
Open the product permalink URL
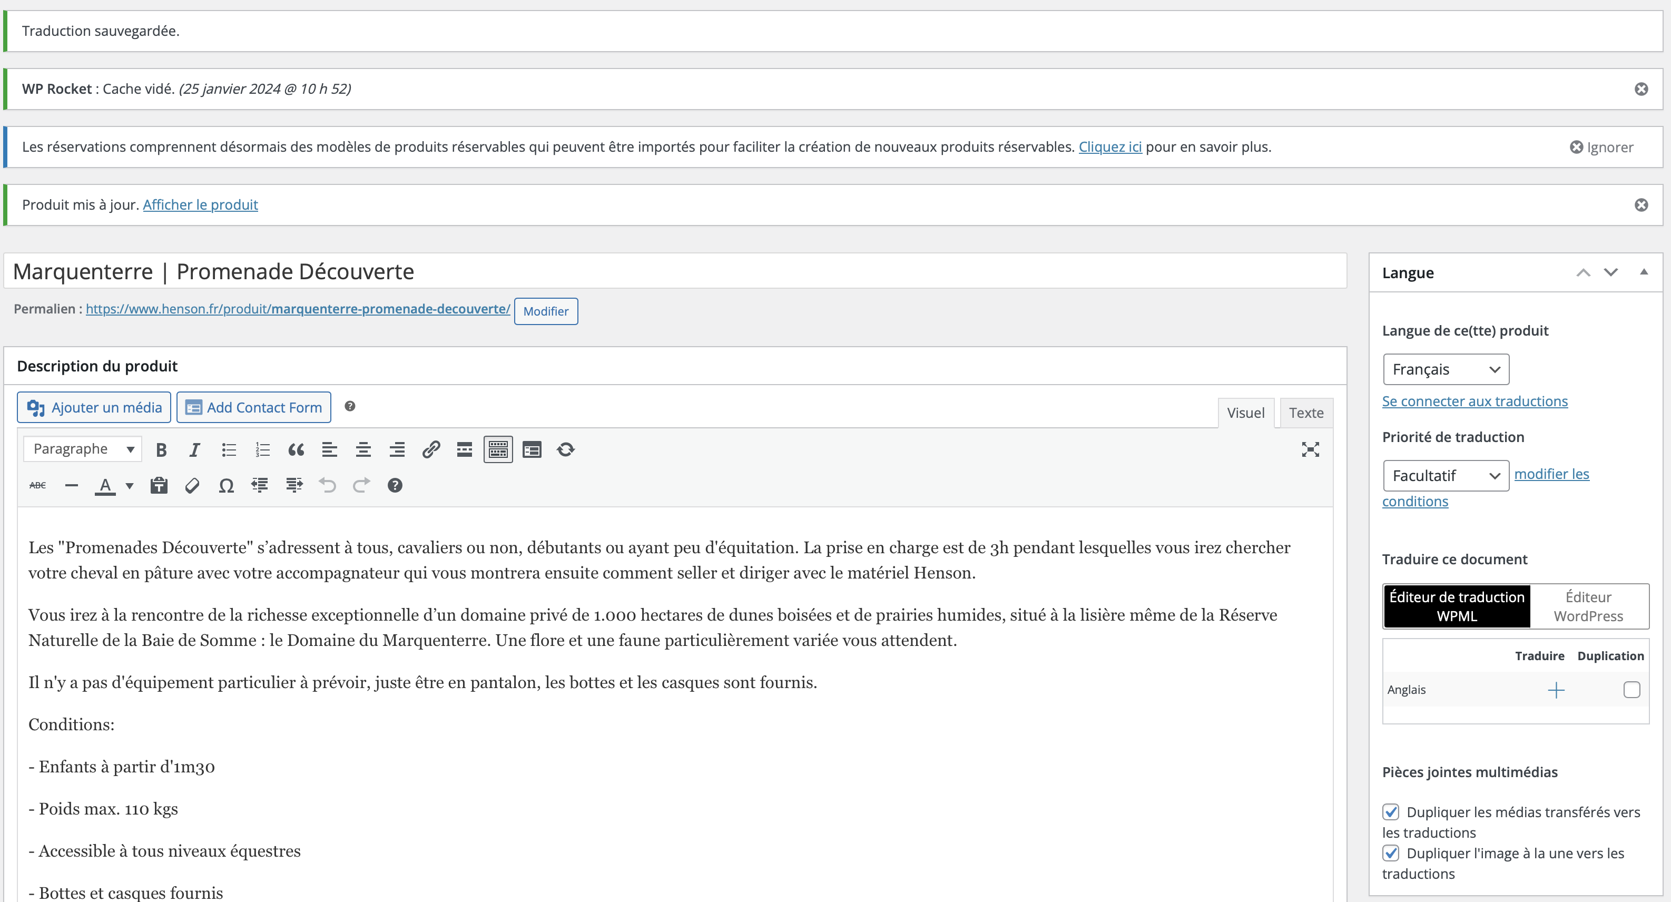point(298,309)
